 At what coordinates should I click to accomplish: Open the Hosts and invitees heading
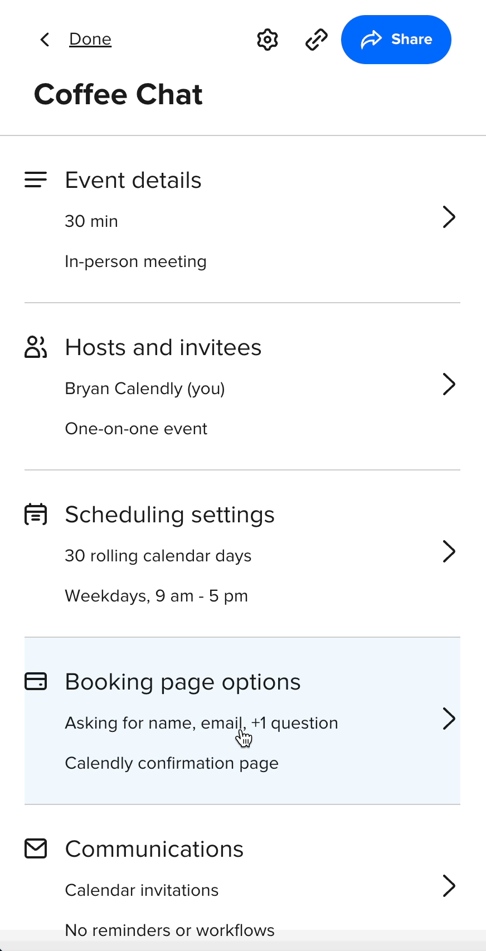point(163,348)
